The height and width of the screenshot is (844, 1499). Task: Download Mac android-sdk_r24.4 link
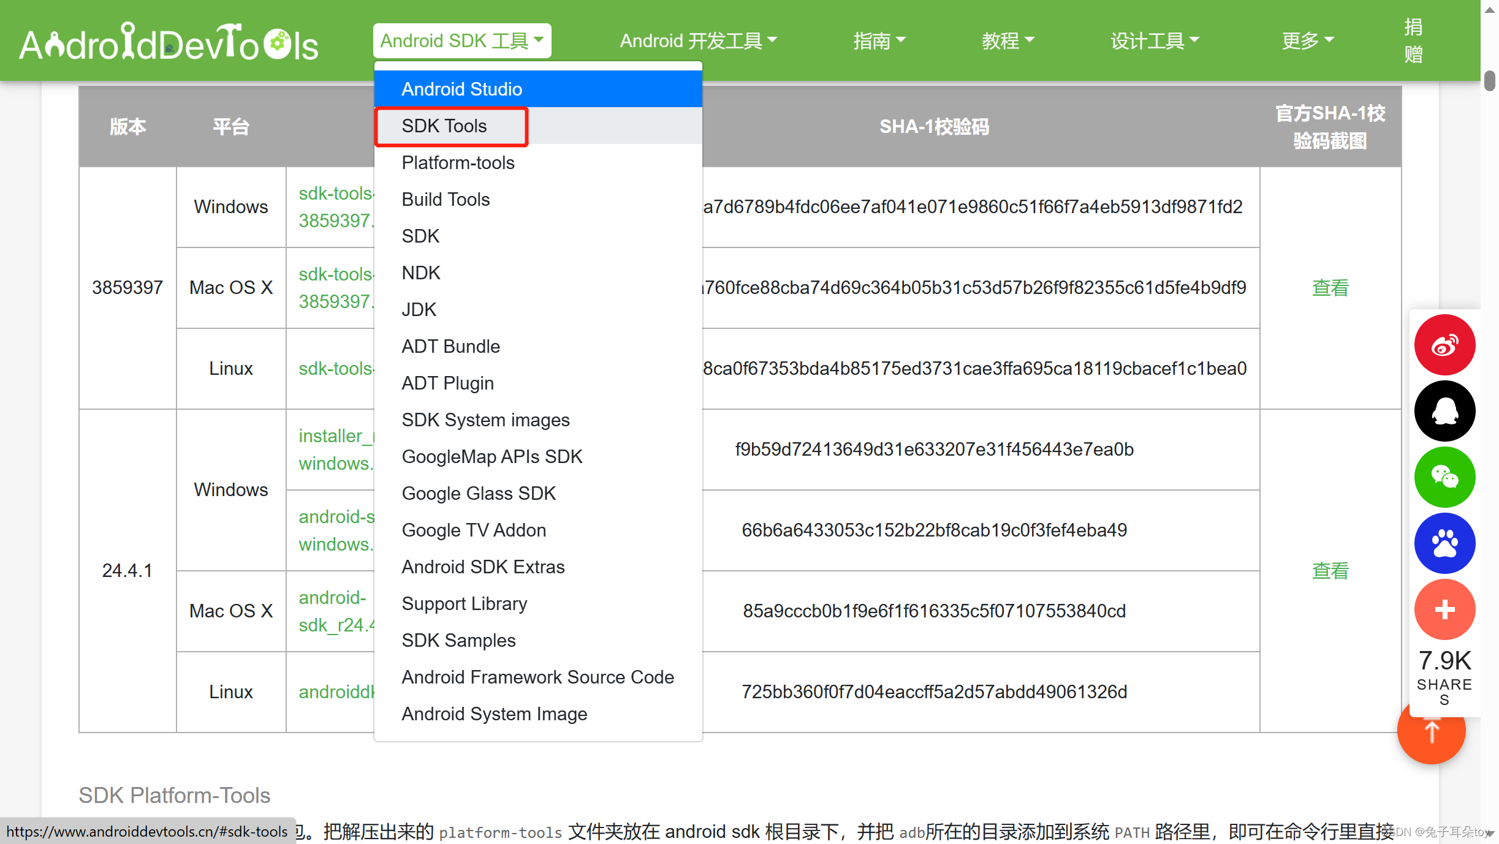[336, 611]
